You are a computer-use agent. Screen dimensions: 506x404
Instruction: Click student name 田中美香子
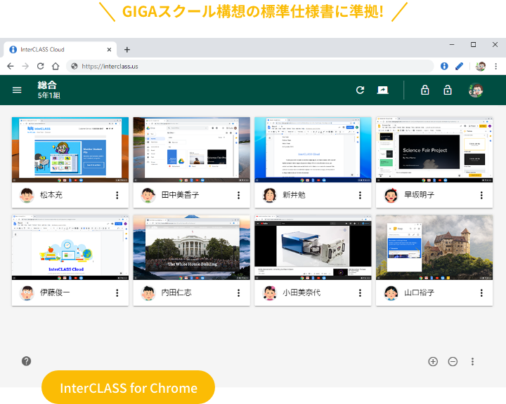tap(180, 195)
